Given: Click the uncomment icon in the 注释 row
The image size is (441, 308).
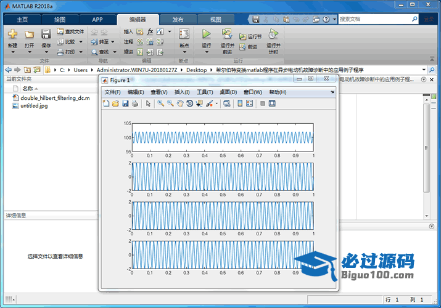Looking at the screenshot, I should (x=150, y=42).
